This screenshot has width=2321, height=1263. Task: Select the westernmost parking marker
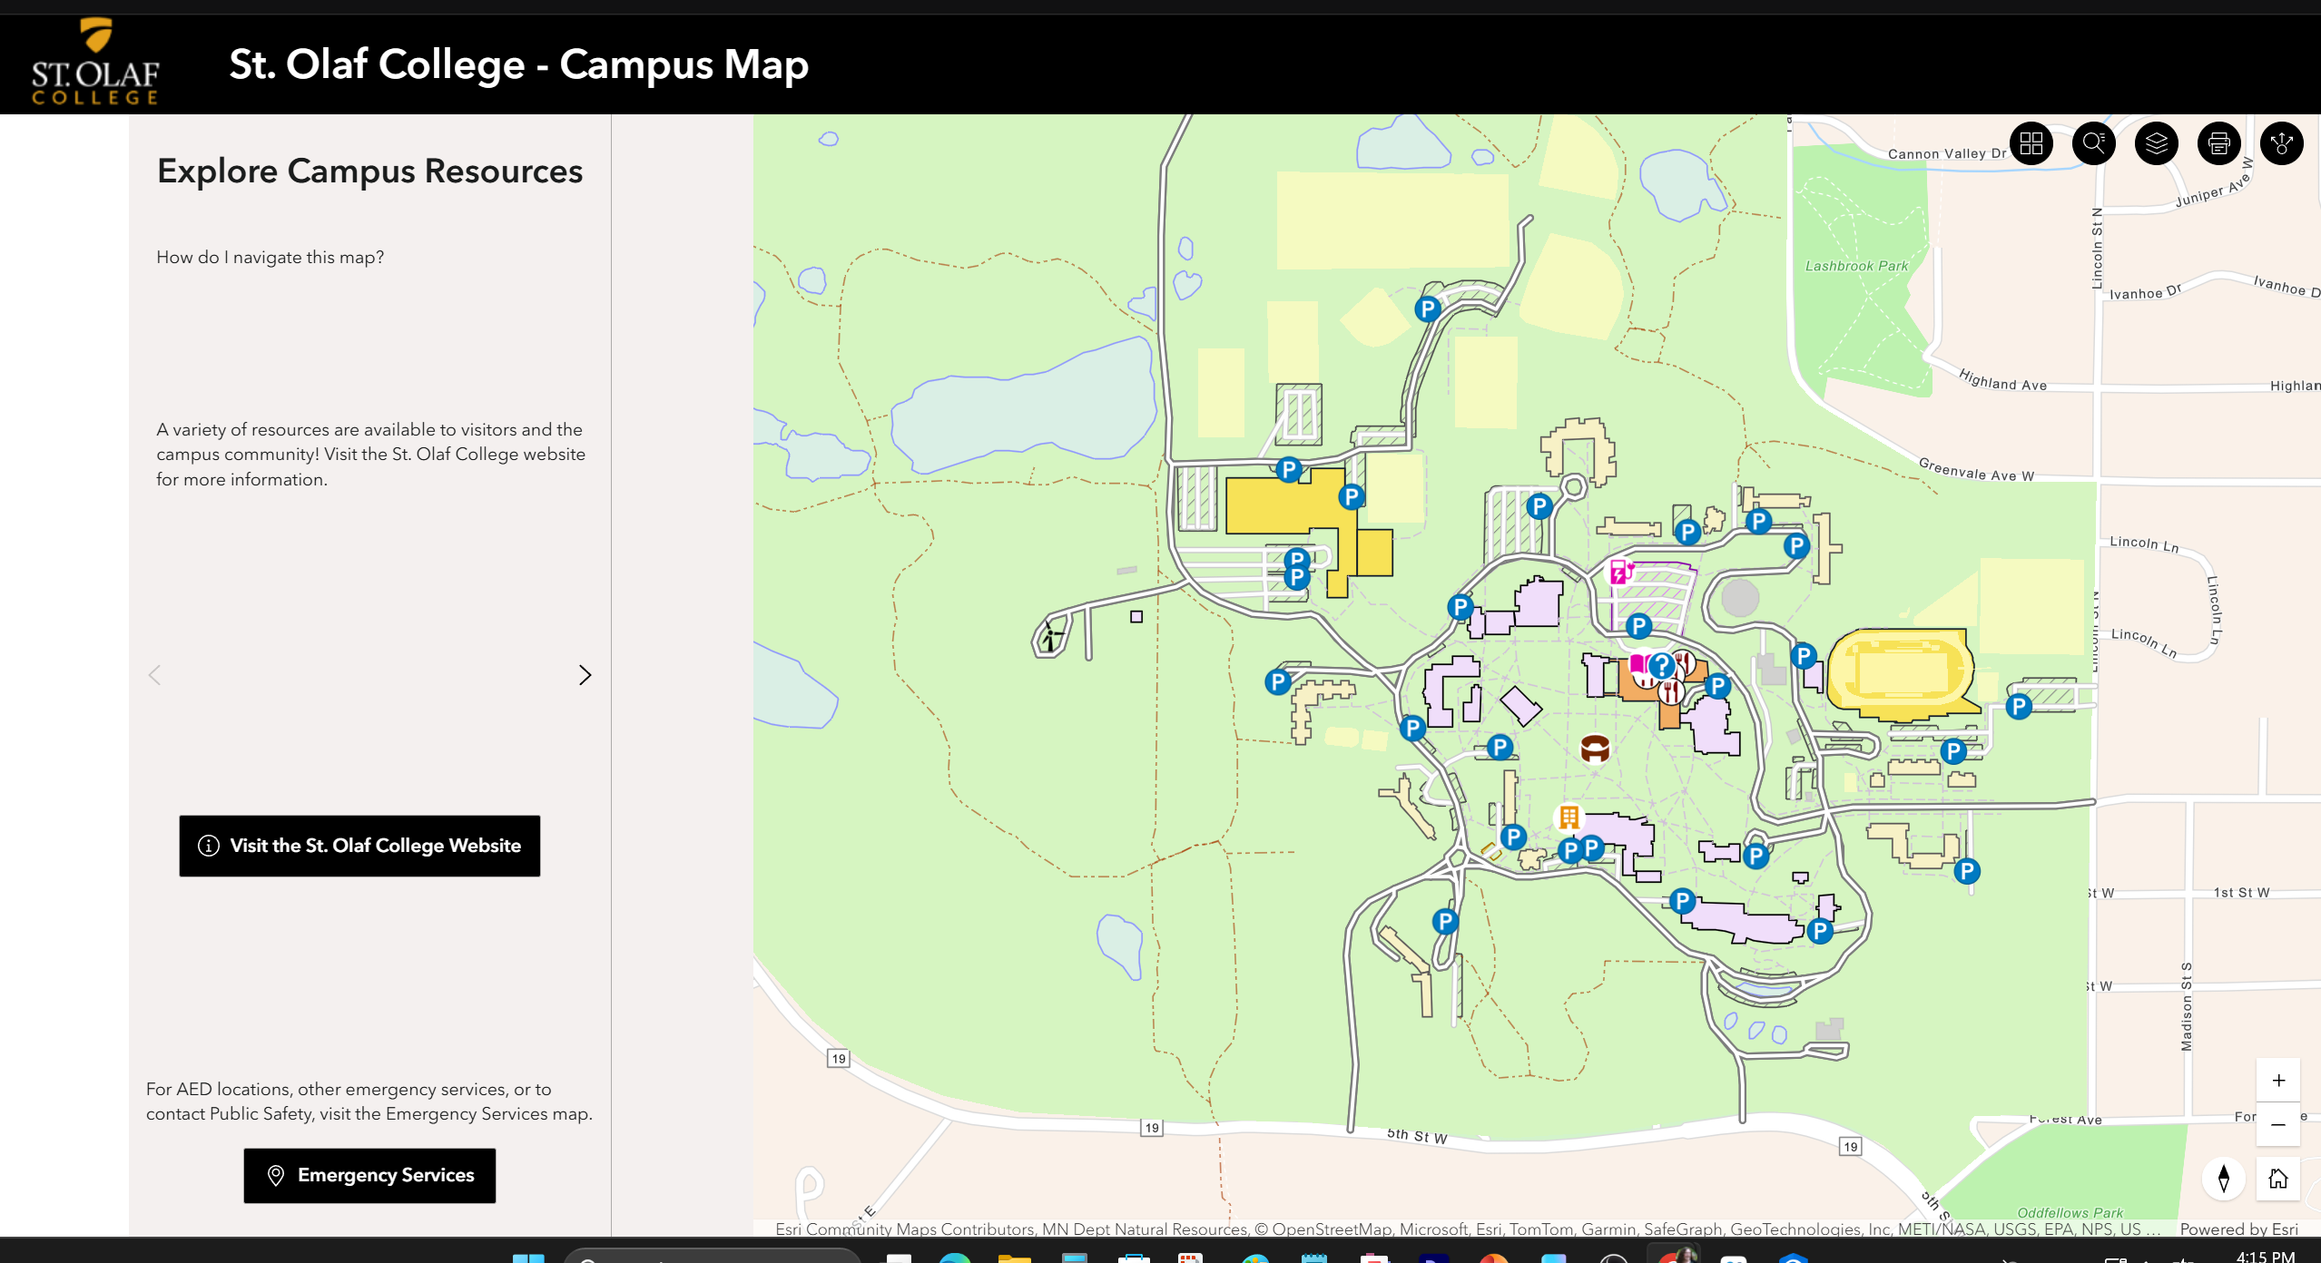[x=1278, y=681]
